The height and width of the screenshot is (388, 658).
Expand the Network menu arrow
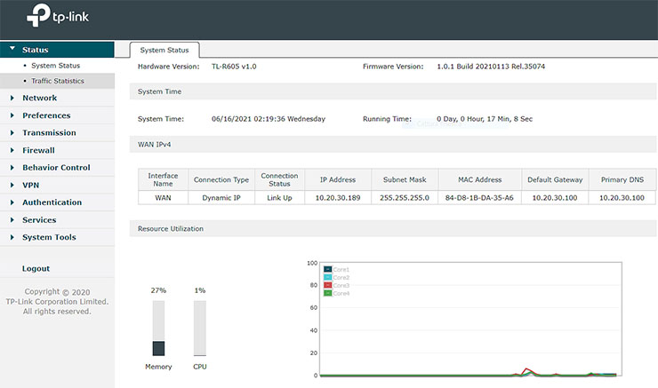click(12, 99)
